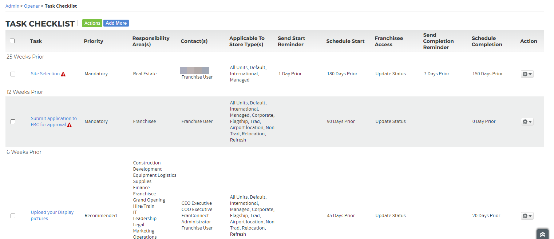Open Upload your Display pictures link
Viewport: 554px width, 239px height.
tap(52, 215)
